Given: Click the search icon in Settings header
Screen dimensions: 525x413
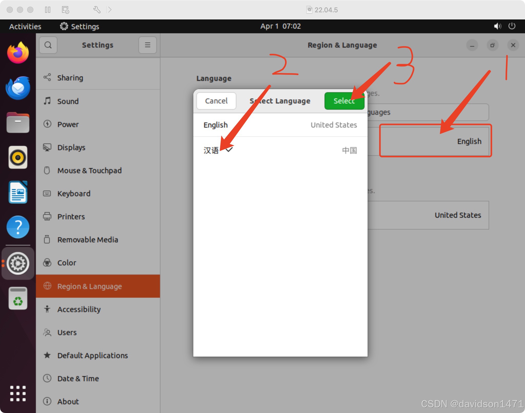Looking at the screenshot, I should coord(48,45).
